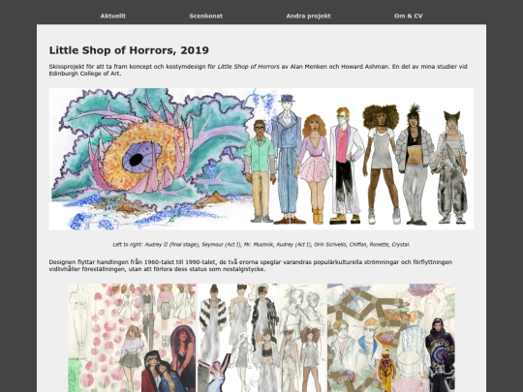Click the 'Left to right: Audrey II' caption
The image size is (523, 392).
click(x=261, y=245)
